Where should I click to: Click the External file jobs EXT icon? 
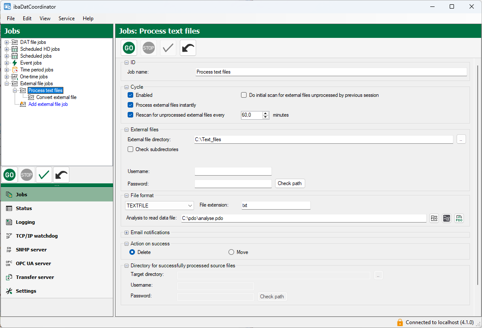point(15,84)
